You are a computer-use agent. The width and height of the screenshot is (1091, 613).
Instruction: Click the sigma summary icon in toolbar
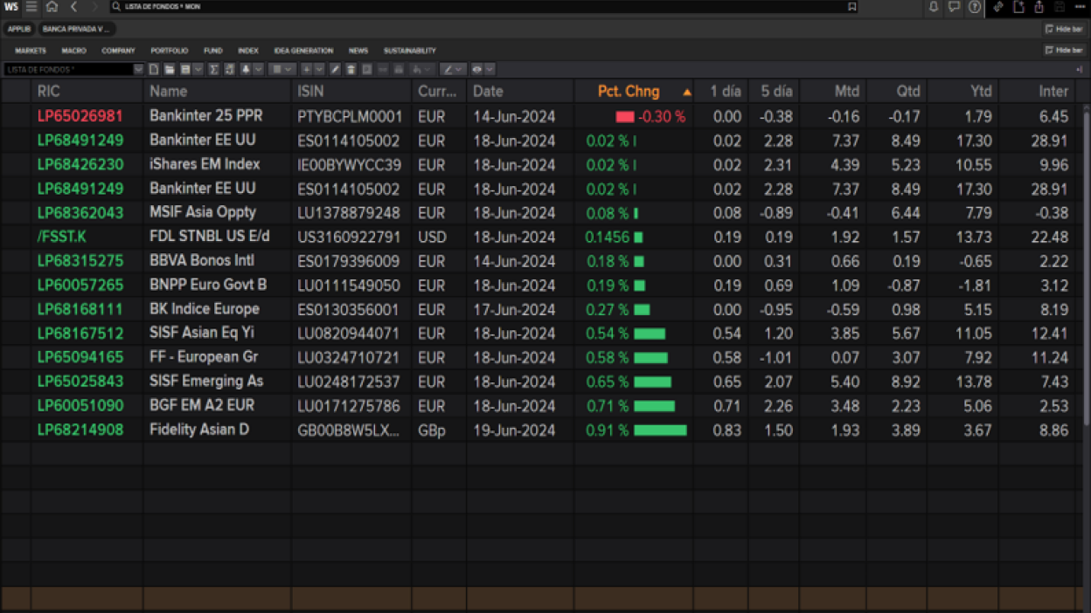[x=213, y=69]
